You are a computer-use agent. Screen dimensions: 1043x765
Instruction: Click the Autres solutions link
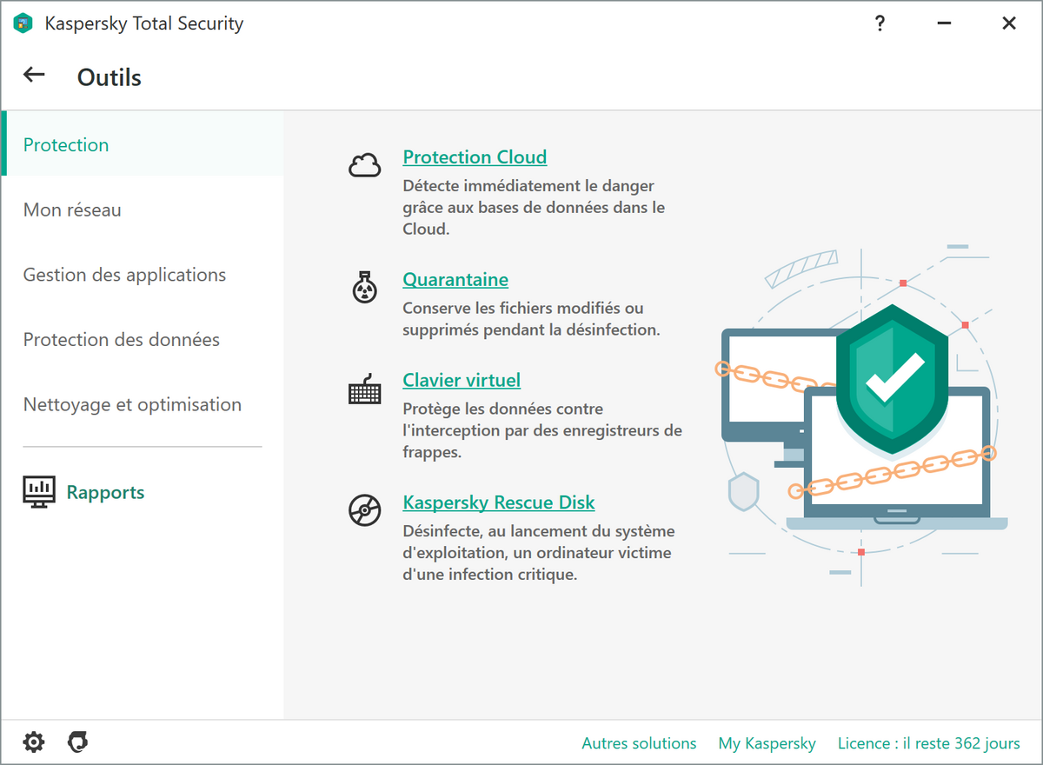coord(639,743)
